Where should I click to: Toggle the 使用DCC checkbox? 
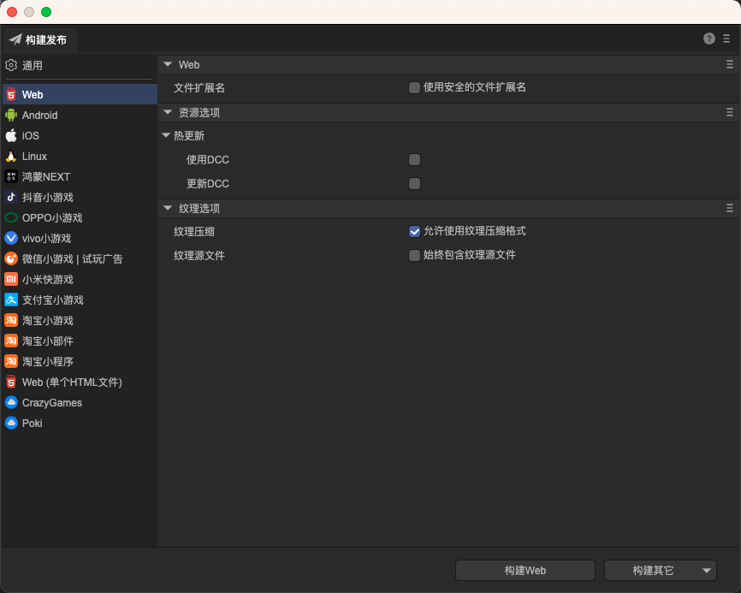tap(414, 160)
